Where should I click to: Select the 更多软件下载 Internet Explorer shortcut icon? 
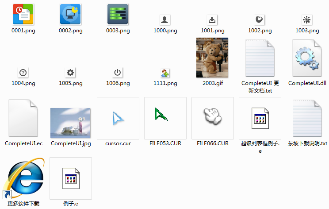23,178
